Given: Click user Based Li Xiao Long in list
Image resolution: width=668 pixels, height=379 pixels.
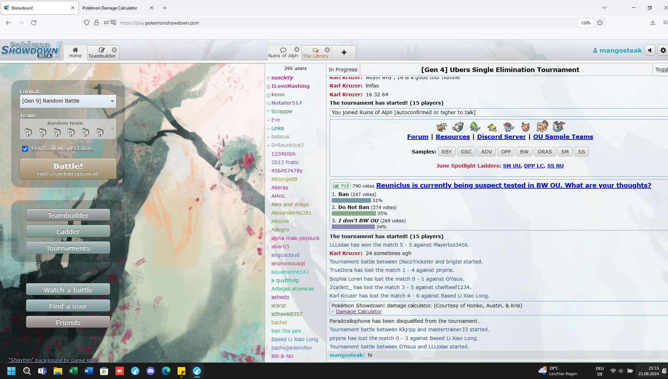Looking at the screenshot, I should point(295,339).
